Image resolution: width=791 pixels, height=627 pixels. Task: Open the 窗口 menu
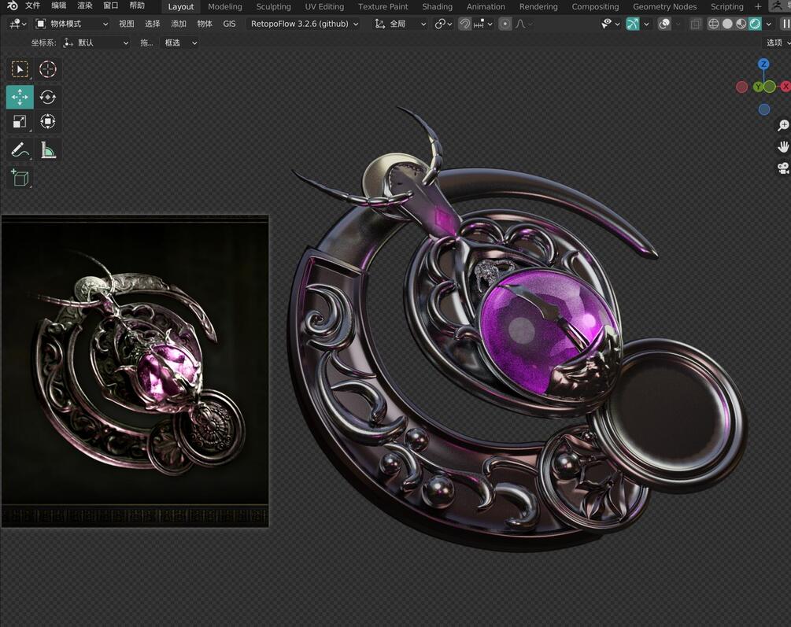click(x=111, y=6)
